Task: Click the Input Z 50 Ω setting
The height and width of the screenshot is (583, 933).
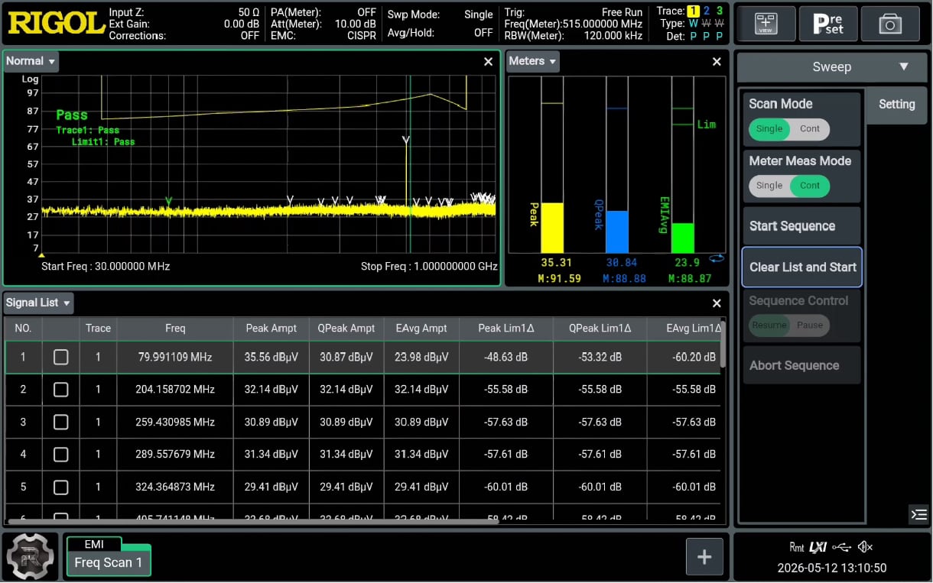Action: click(184, 12)
